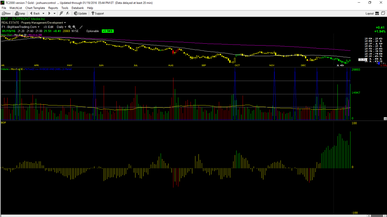Click the first magnifier zoom icon
The image size is (387, 217).
[70, 27]
